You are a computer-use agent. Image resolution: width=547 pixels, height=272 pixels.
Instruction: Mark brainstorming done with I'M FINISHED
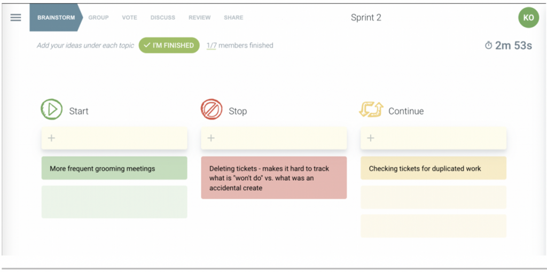tap(169, 45)
